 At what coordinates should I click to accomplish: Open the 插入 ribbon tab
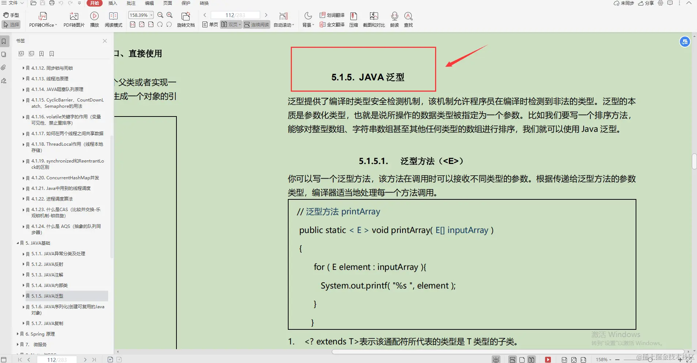point(113,3)
